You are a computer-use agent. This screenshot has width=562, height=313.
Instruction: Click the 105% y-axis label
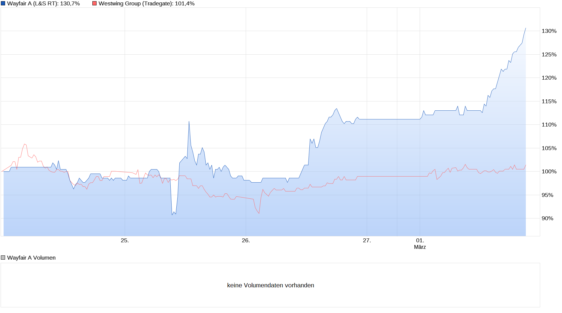tap(549, 148)
